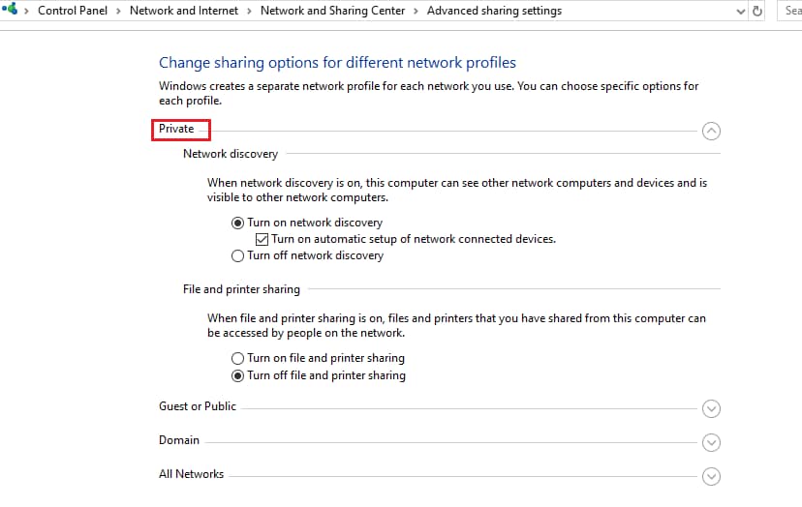Screen dimensions: 802x507
Task: Expand the Domain profile section
Action: point(711,442)
